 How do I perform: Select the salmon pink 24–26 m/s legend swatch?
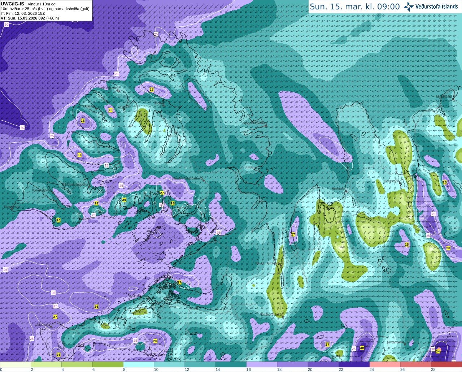point(385,364)
